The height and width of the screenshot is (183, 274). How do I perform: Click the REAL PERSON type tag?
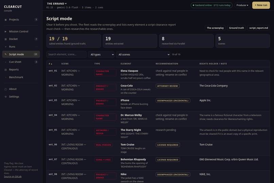[103, 145]
